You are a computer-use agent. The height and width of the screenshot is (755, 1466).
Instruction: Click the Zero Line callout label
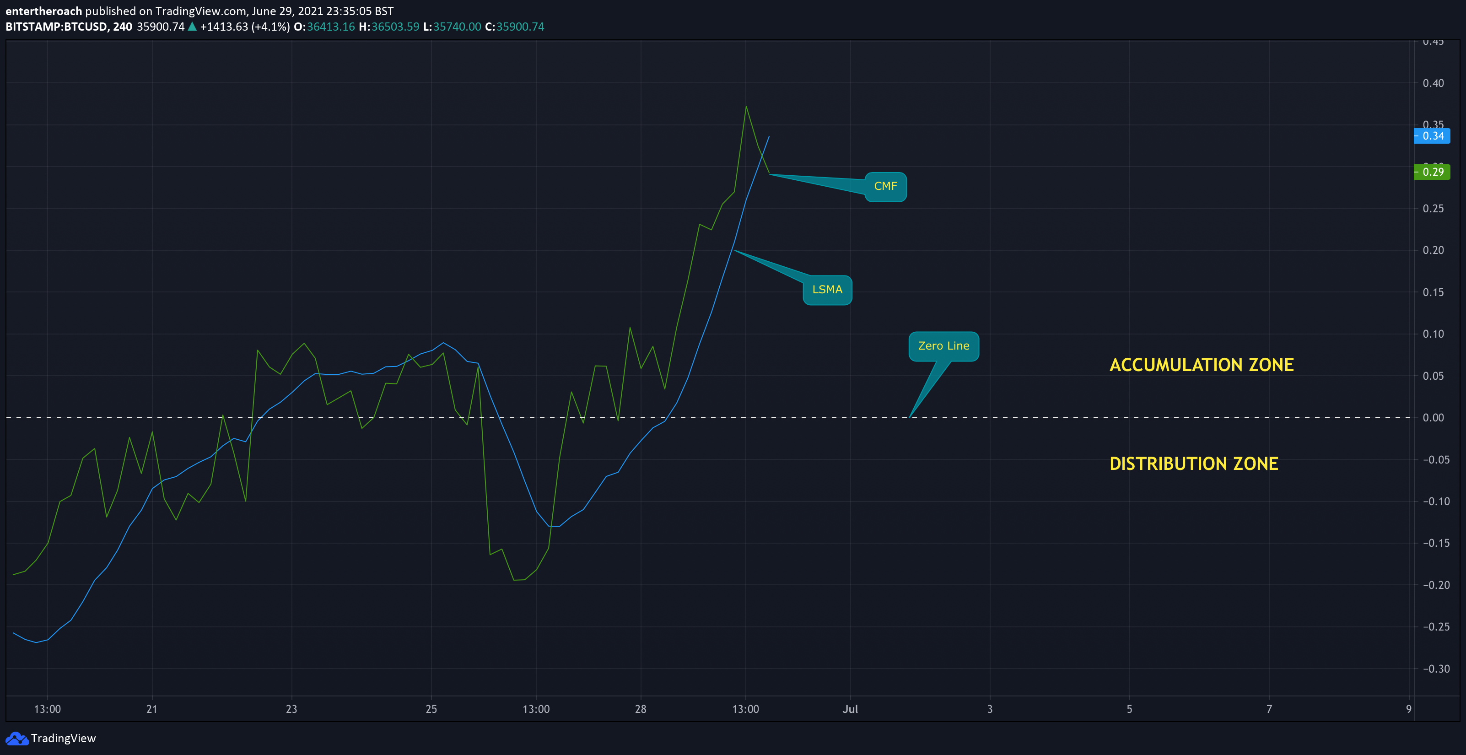click(943, 346)
